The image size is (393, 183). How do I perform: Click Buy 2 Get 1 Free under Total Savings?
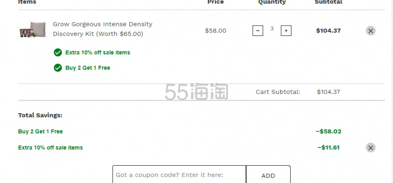click(x=40, y=132)
